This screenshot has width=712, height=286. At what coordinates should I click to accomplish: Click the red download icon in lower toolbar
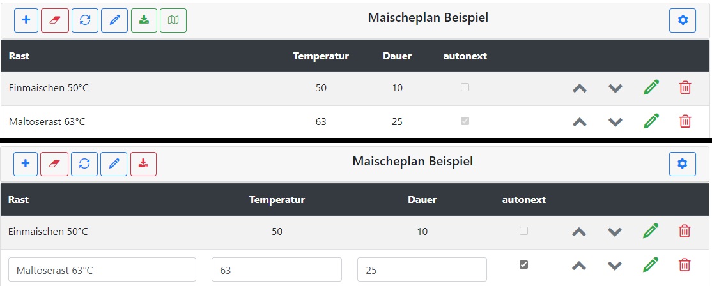[x=143, y=164]
